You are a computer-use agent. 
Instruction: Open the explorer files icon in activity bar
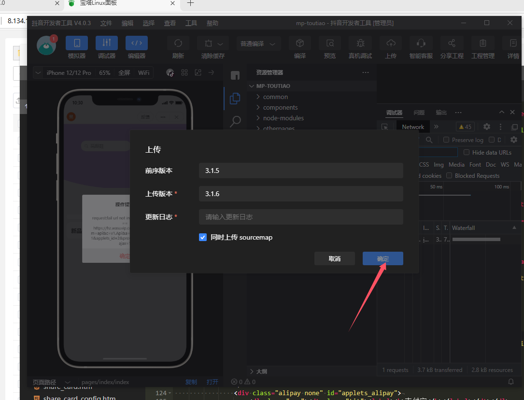point(235,98)
